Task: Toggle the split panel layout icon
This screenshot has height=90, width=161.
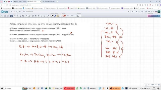Action: pyautogui.click(x=146, y=12)
